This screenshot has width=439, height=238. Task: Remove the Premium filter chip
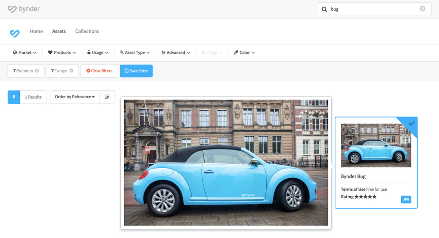pos(37,70)
